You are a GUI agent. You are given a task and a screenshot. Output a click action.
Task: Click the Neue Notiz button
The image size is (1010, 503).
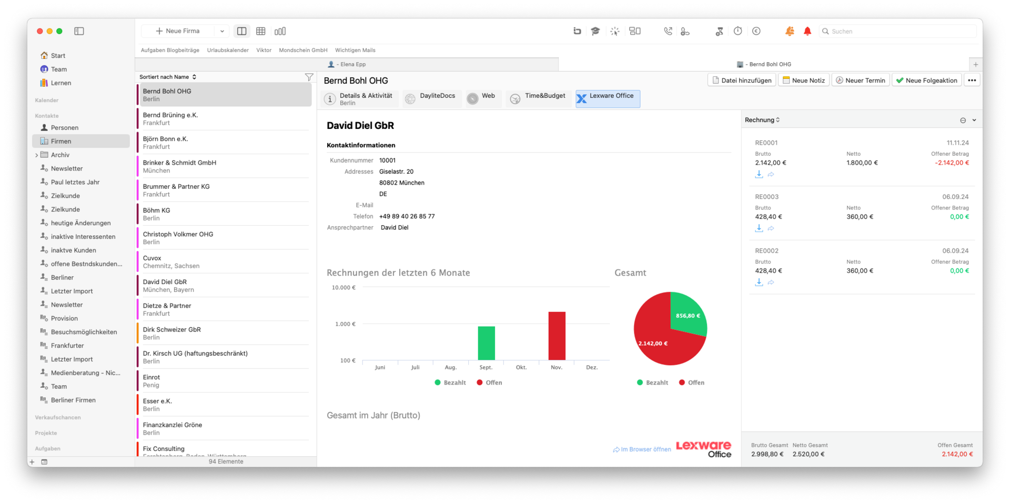(x=803, y=81)
